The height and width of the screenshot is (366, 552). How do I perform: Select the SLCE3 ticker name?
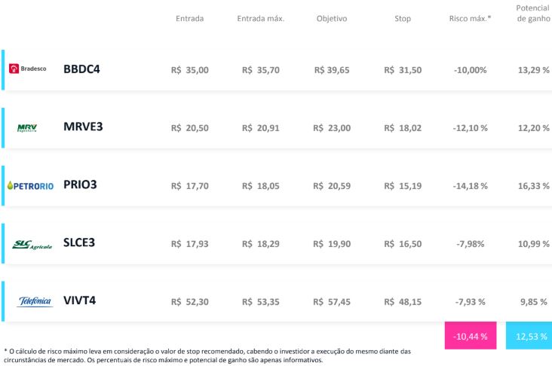(79, 242)
